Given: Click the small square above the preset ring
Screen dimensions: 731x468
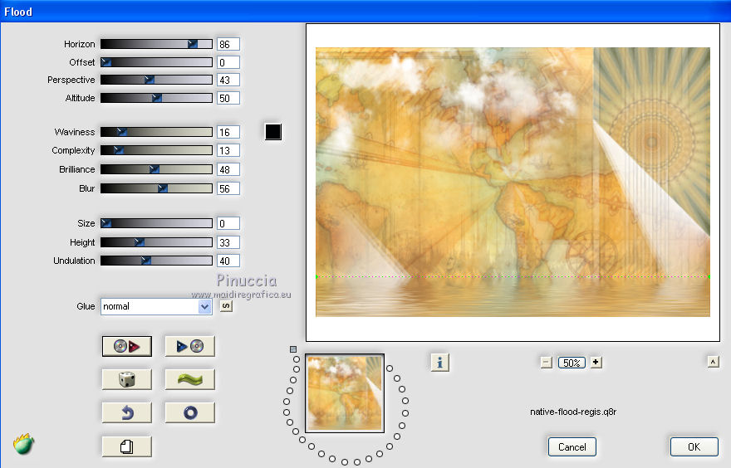Looking at the screenshot, I should 292,349.
